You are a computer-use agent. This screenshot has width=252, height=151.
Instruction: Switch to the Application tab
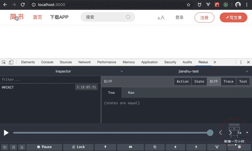click(x=149, y=62)
